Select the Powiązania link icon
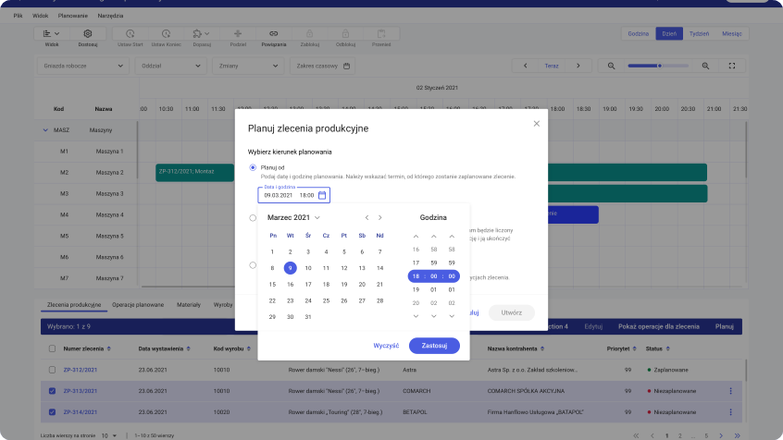This screenshot has height=440, width=783. click(x=274, y=34)
